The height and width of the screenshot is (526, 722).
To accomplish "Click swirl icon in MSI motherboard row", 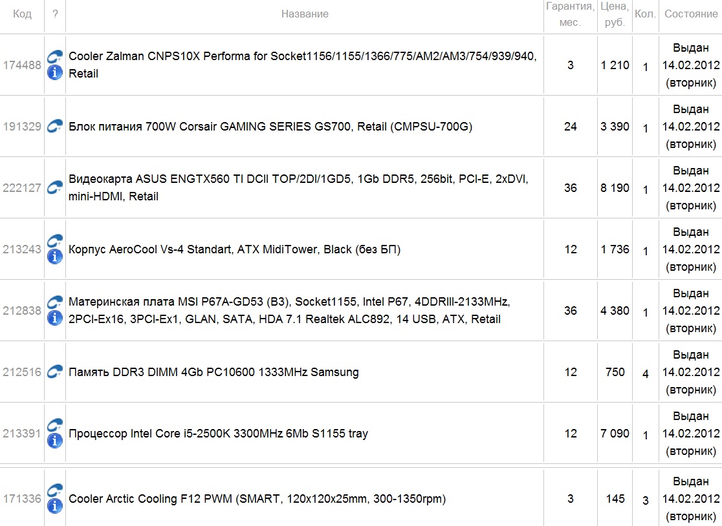I will (x=55, y=302).
